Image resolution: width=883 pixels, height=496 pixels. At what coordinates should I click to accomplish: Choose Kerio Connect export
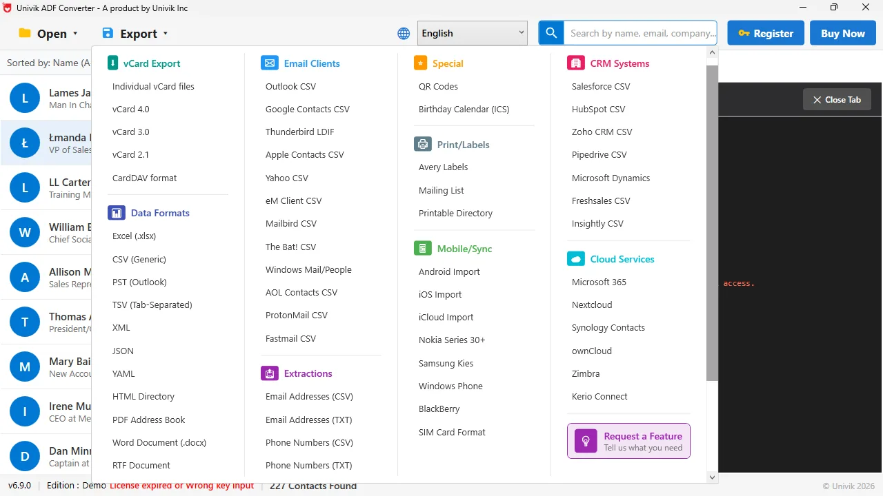click(599, 396)
